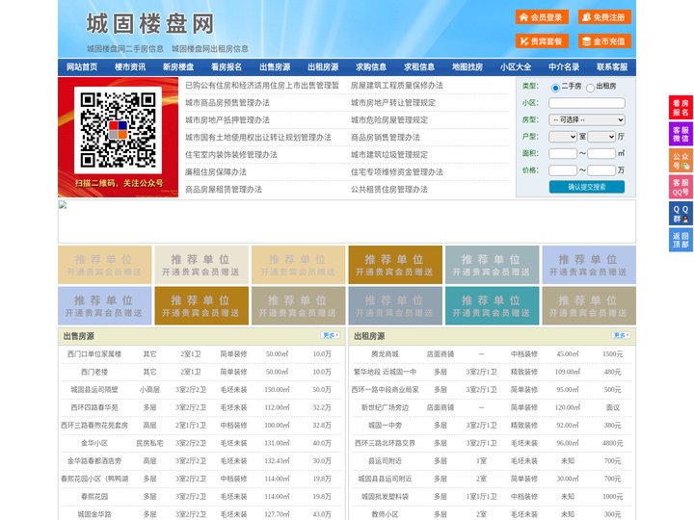The height and width of the screenshot is (520, 694).
Task: Click the maximum 价格 input
Action: coord(601,170)
